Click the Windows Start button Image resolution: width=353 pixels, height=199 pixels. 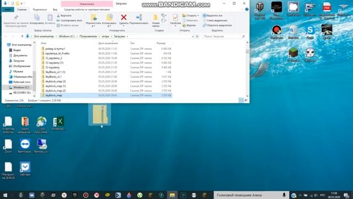click(x=5, y=195)
